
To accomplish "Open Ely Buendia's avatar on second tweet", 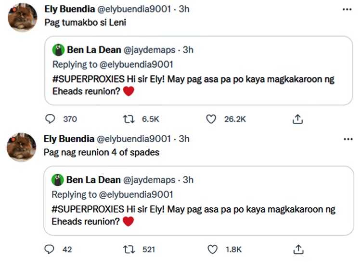I will 22,147.
